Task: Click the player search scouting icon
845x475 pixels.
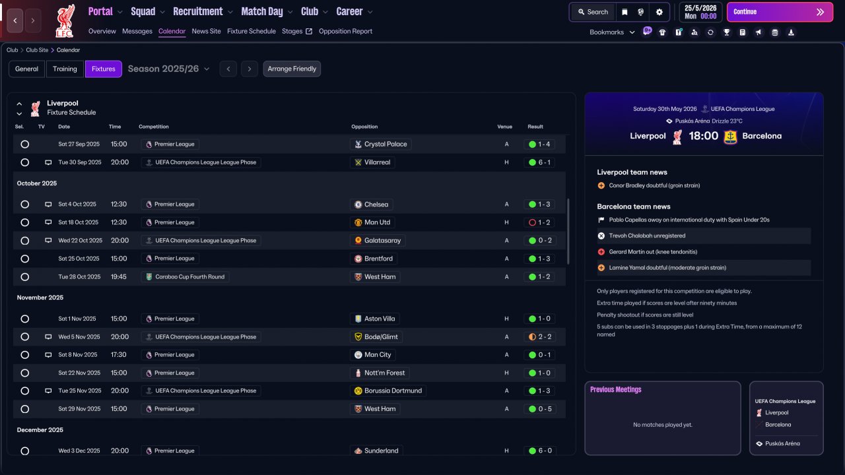Action: pyautogui.click(x=694, y=32)
